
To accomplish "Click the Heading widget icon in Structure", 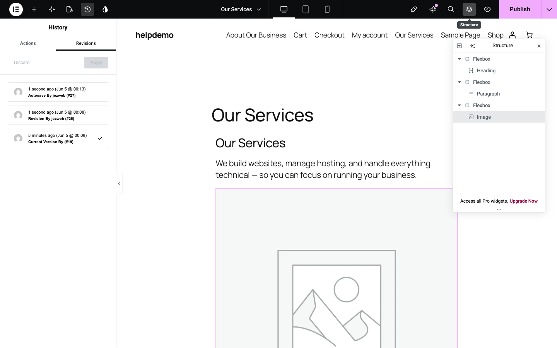I will 471,70.
